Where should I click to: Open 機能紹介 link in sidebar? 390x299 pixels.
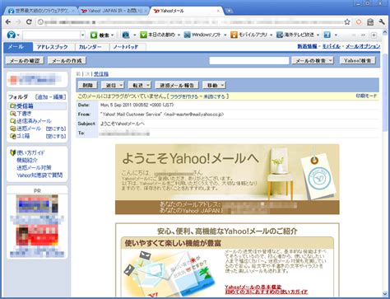[27, 160]
